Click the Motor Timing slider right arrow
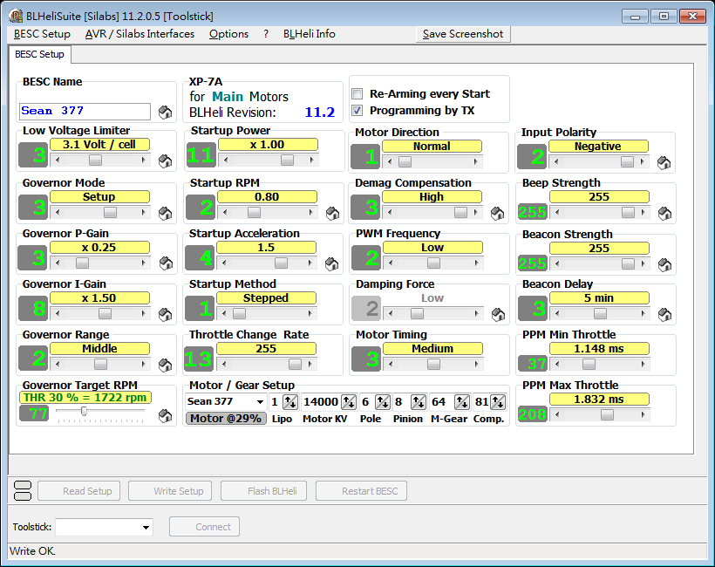 click(x=476, y=364)
